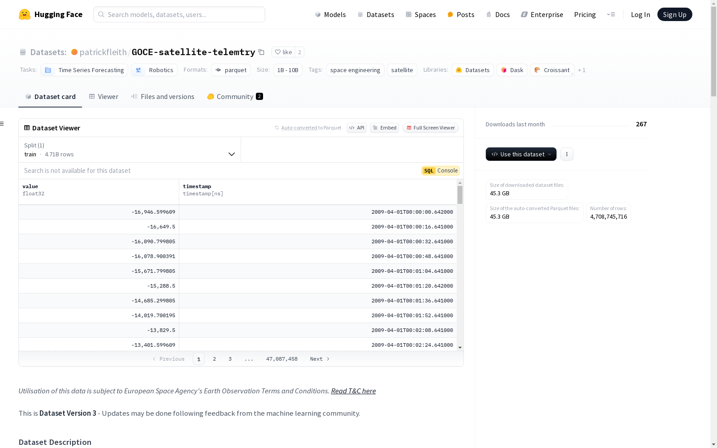Go to page 3 of the viewer
This screenshot has width=717, height=448.
click(x=230, y=359)
